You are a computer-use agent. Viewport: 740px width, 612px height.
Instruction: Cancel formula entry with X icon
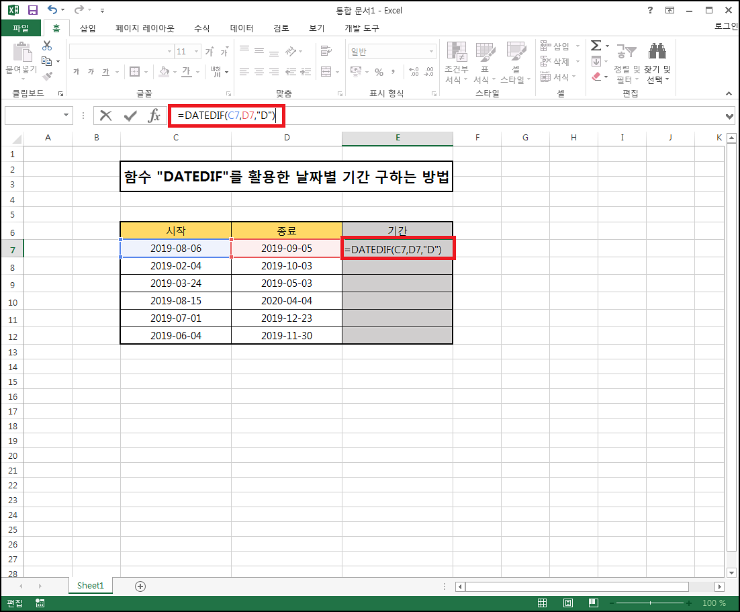click(106, 116)
